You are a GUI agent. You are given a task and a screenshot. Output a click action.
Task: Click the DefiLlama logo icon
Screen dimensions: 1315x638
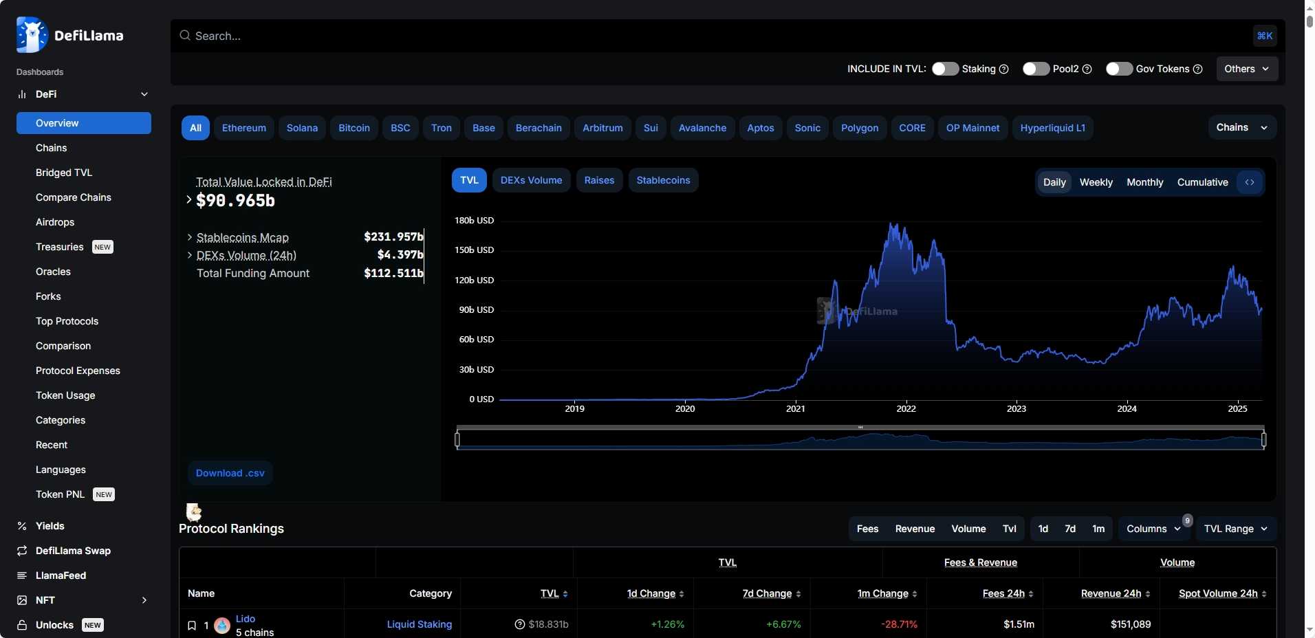click(x=32, y=35)
